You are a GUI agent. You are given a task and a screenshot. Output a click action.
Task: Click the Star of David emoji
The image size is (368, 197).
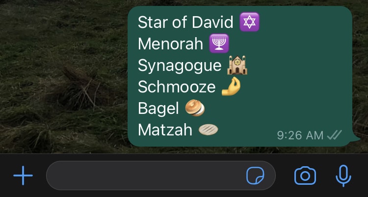249,22
